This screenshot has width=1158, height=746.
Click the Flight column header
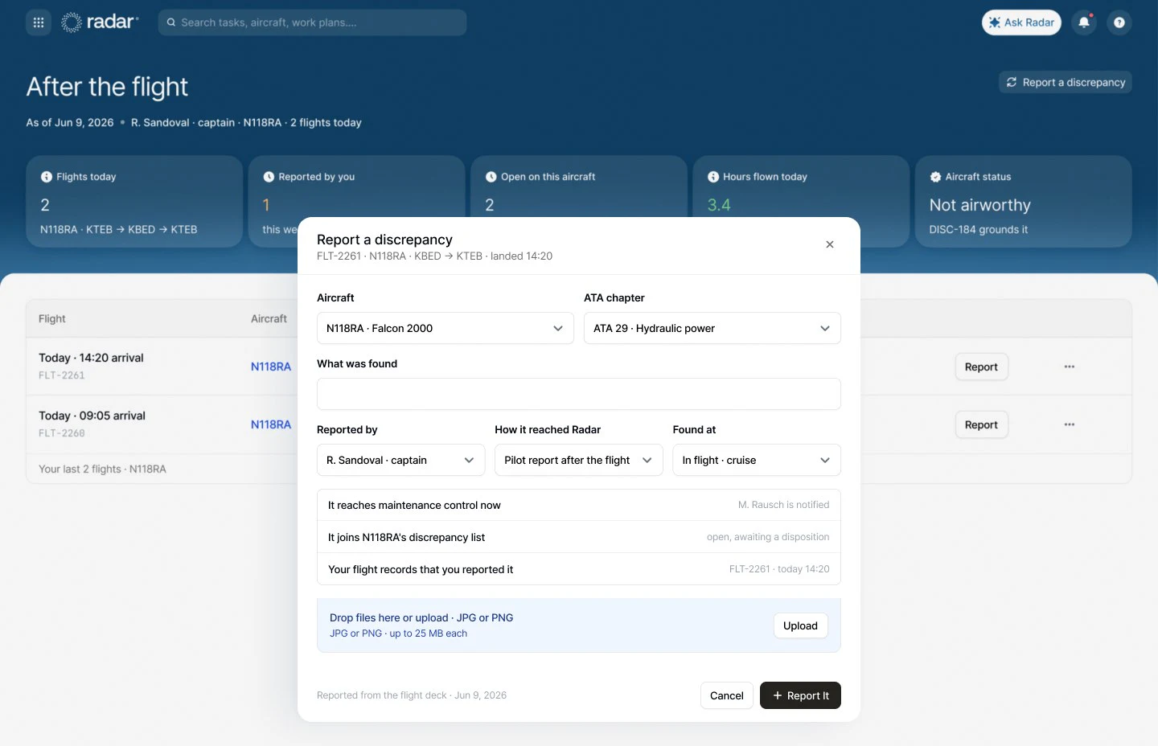[x=52, y=318]
